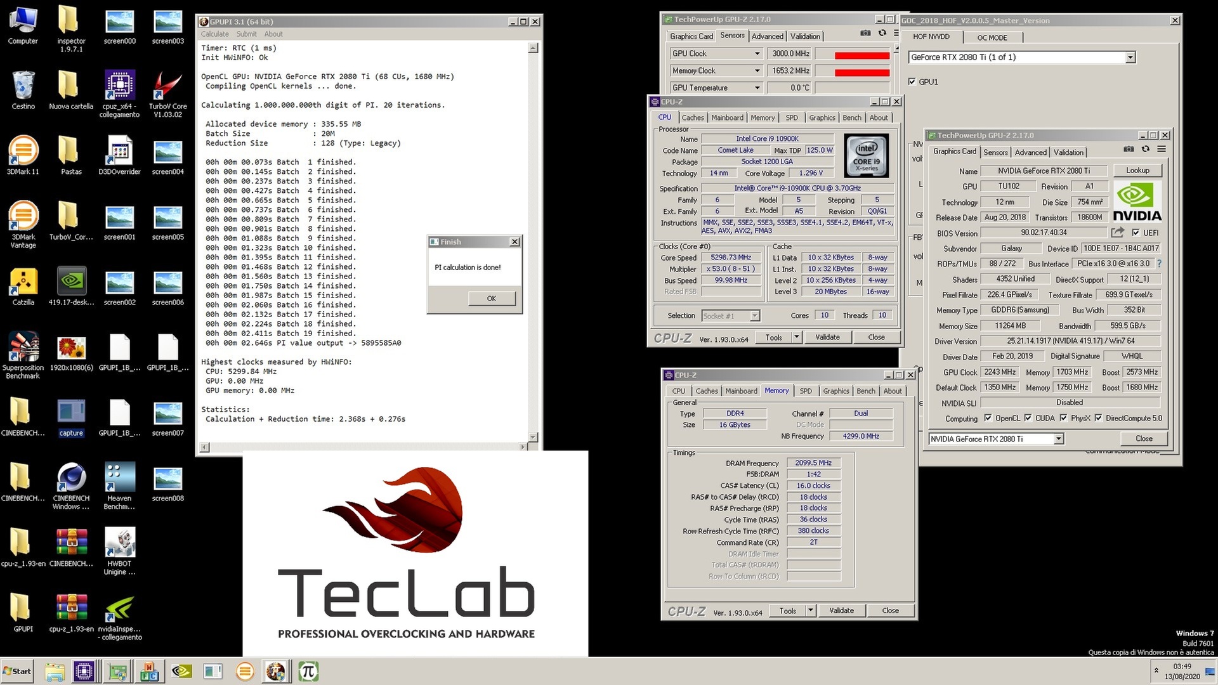The height and width of the screenshot is (685, 1218).
Task: Open the cpuz_x64 collegamento shortcut
Action: click(x=119, y=93)
